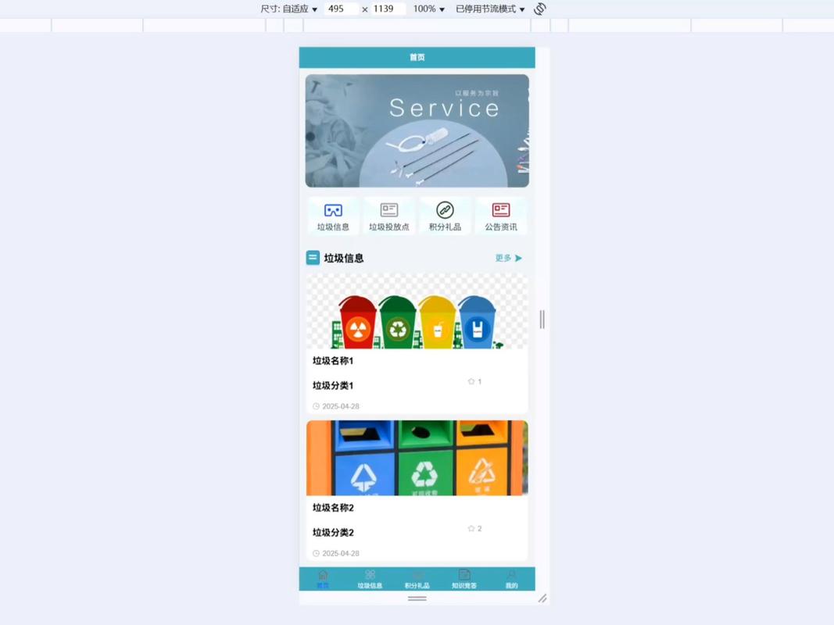Click the viewport height field showing 1139
The width and height of the screenshot is (834, 625).
(x=387, y=9)
